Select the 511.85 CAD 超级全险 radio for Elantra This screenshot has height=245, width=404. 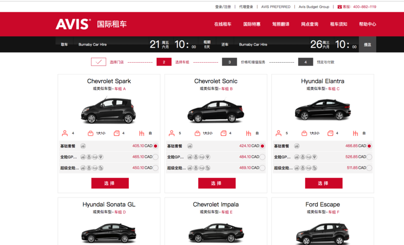point(369,168)
